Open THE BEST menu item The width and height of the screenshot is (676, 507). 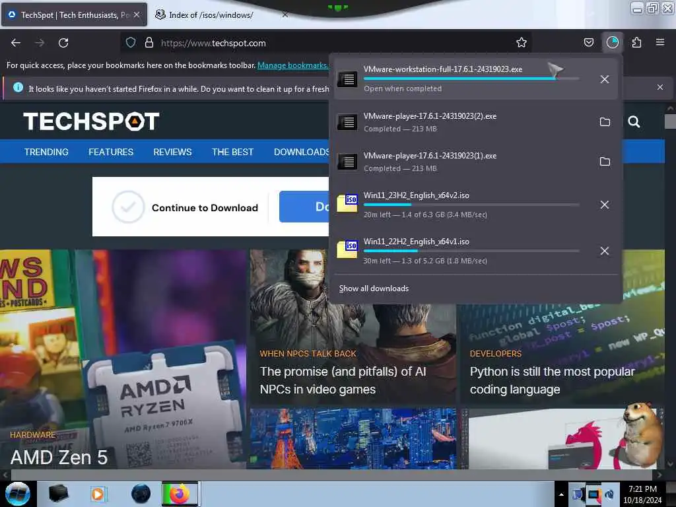pos(232,152)
